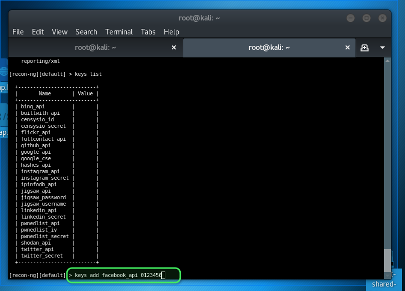The image size is (405, 291).
Task: Select the active second root@kali tab
Action: (x=269, y=47)
